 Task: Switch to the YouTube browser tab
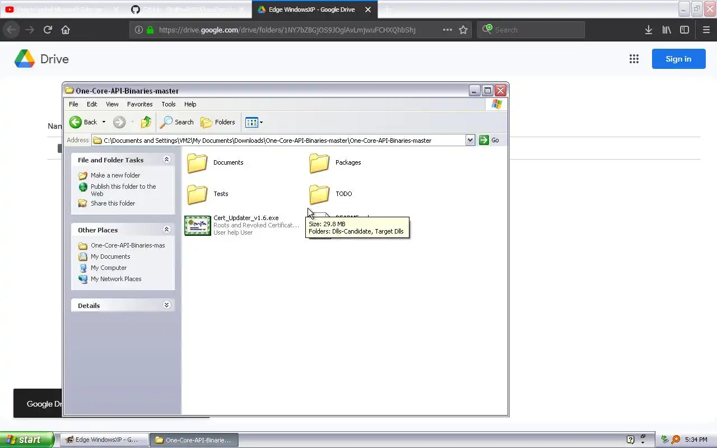tap(60, 10)
